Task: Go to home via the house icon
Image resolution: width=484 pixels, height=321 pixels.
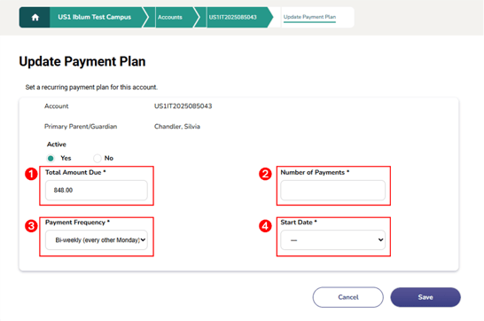Action: pos(35,17)
